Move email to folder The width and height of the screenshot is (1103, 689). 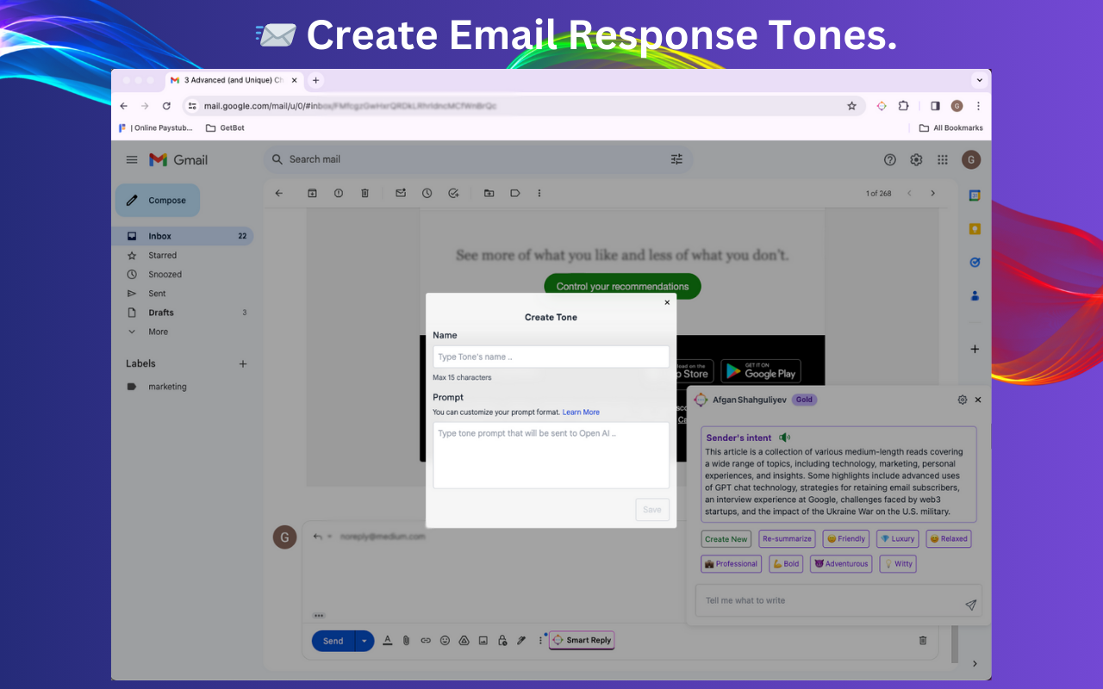(489, 193)
